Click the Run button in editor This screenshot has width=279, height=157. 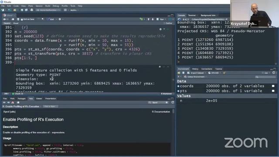coord(161,19)
